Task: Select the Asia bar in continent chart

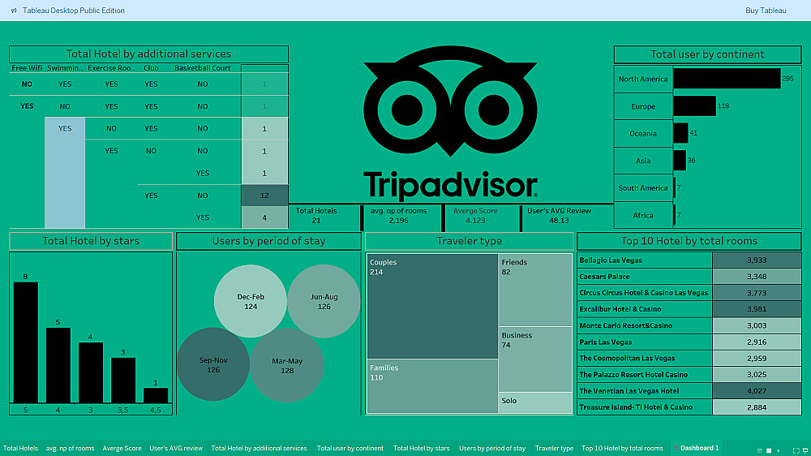Action: (680, 161)
